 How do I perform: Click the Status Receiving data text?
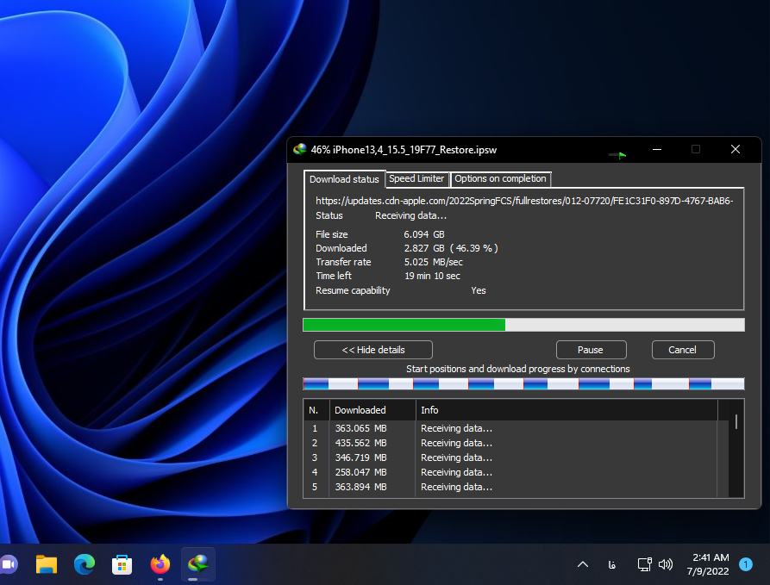pos(410,215)
